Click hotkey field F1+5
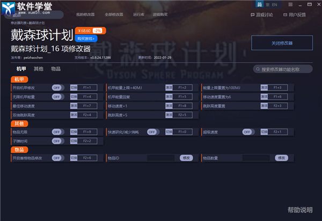The image size is (322, 221). click(x=182, y=97)
